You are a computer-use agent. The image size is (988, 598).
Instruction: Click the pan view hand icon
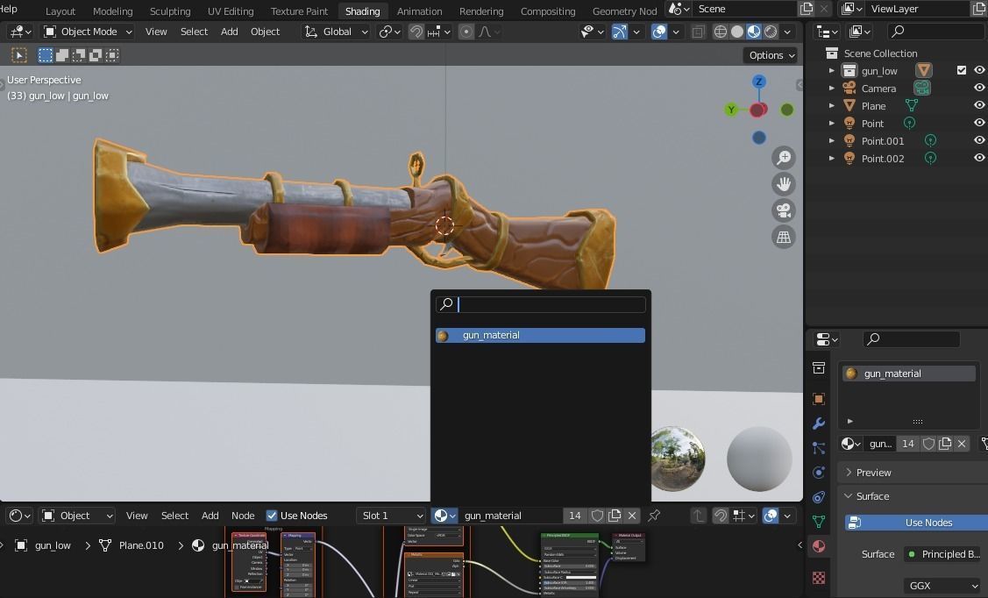[x=783, y=184]
